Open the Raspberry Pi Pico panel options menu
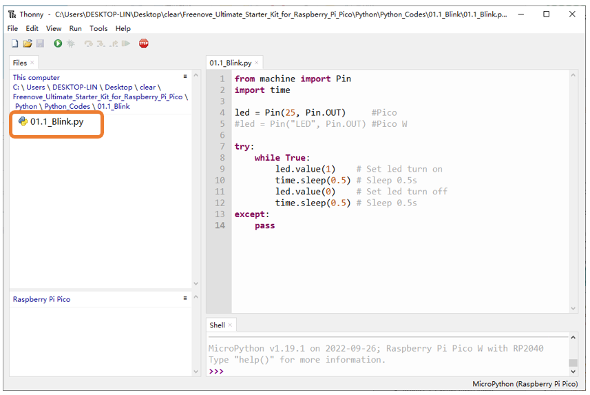590x395 pixels. click(x=185, y=298)
